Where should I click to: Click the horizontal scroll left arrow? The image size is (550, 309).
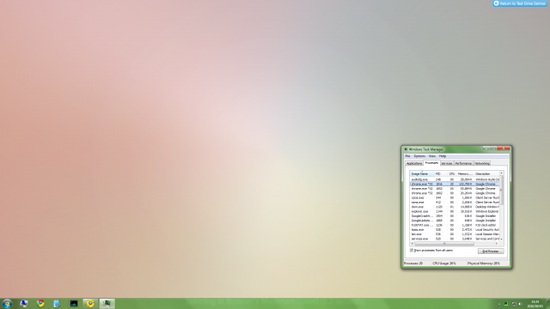pos(412,244)
